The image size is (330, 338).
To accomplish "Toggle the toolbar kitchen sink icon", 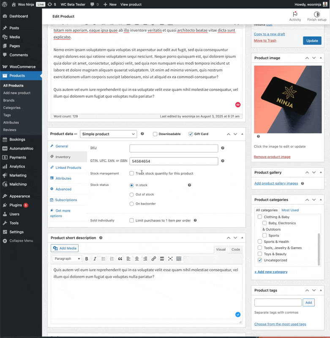I will (x=179, y=259).
